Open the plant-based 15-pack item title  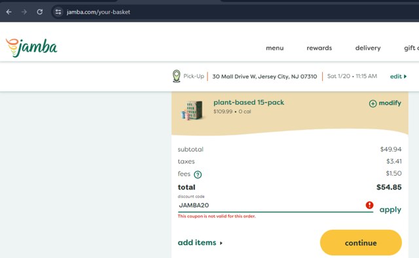click(249, 103)
